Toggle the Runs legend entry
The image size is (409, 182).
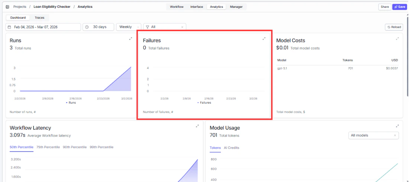pyautogui.click(x=71, y=103)
